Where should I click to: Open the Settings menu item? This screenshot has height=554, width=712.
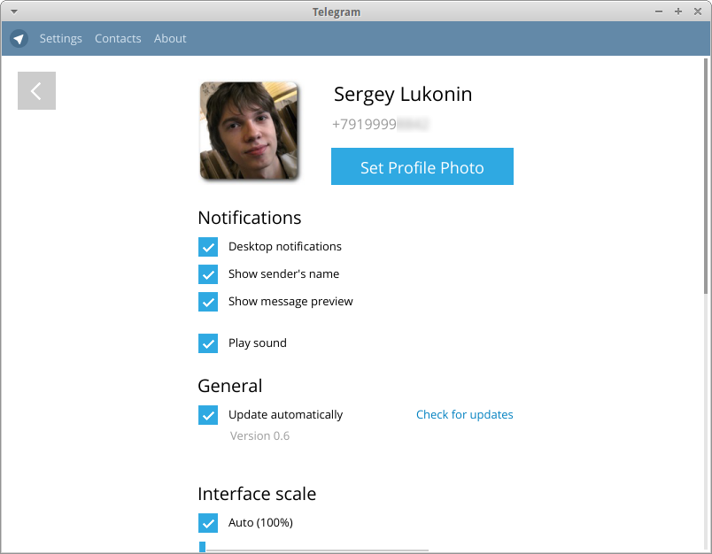click(x=61, y=39)
